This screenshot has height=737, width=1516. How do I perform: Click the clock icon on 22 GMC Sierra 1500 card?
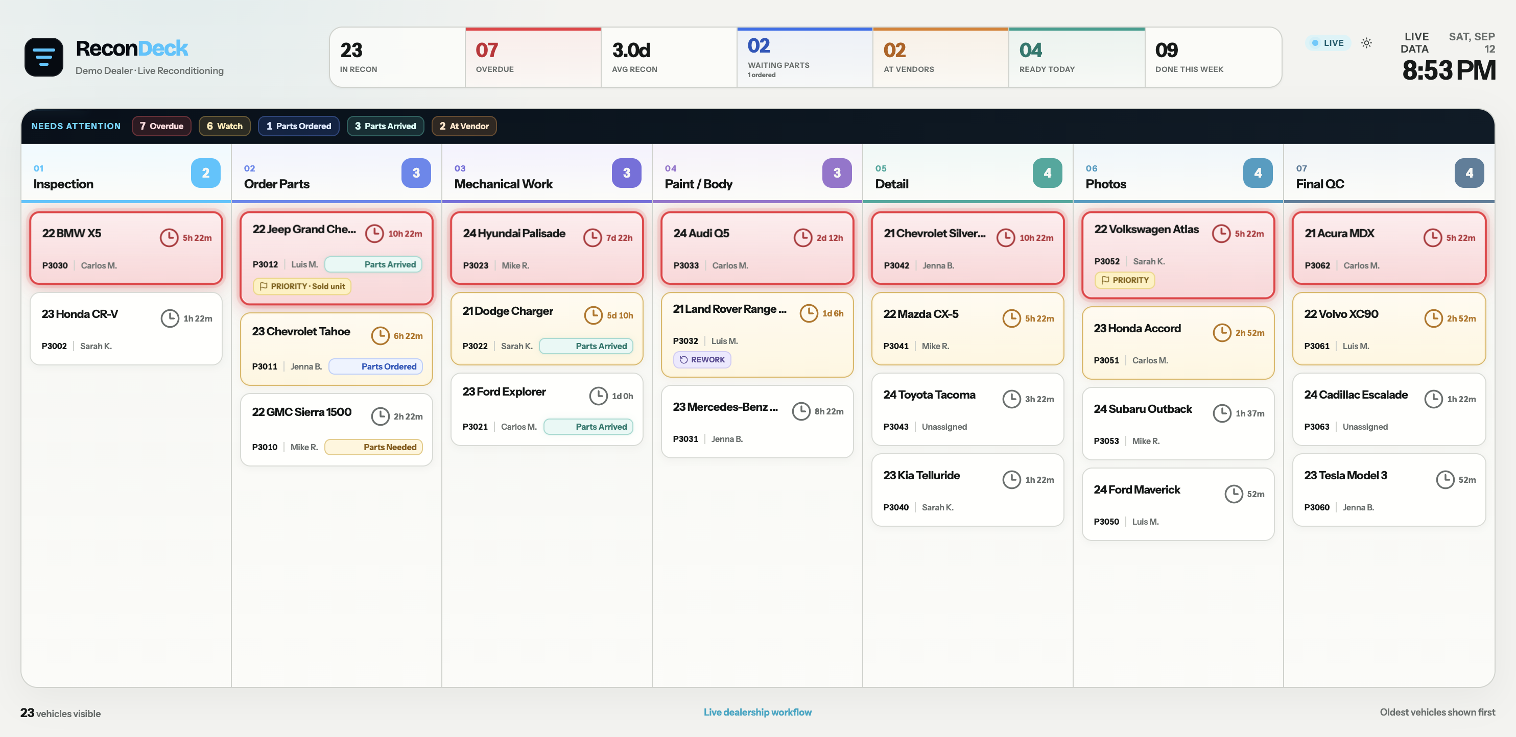coord(380,416)
